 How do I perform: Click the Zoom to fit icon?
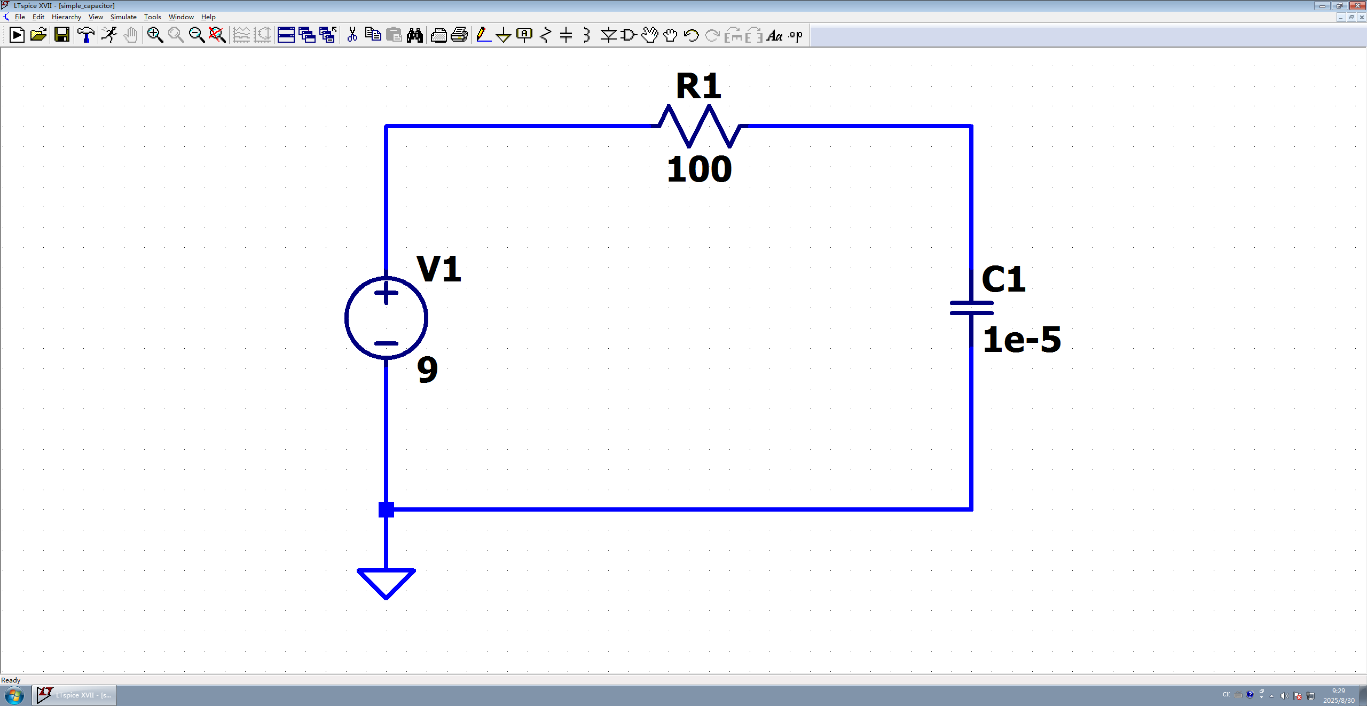[217, 35]
